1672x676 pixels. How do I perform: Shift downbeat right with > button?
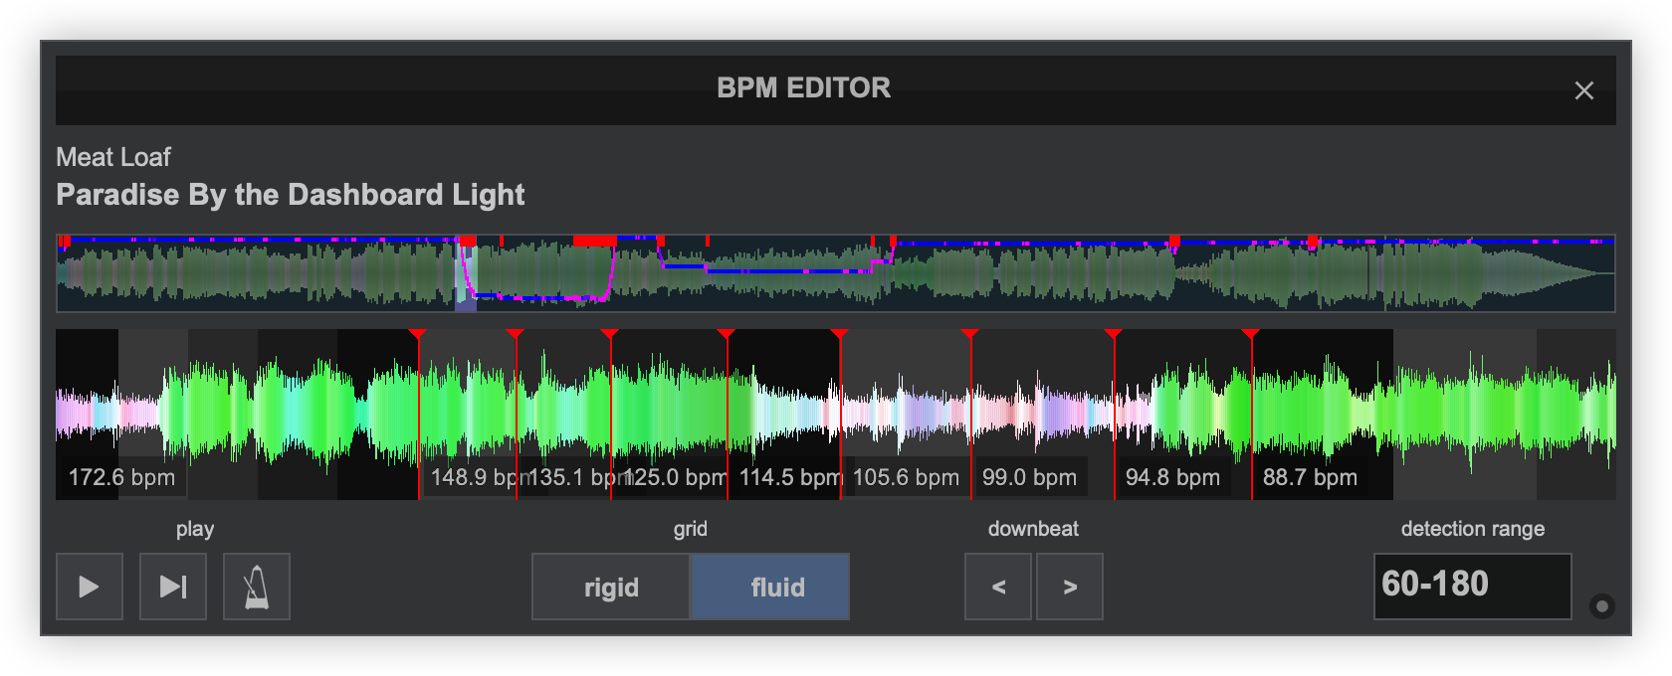point(1070,587)
